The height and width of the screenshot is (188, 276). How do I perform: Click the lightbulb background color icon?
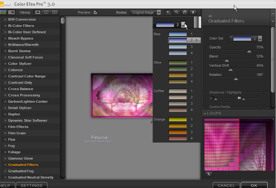point(193,12)
